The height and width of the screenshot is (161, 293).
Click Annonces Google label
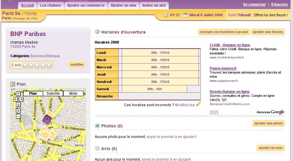[x=270, y=112]
